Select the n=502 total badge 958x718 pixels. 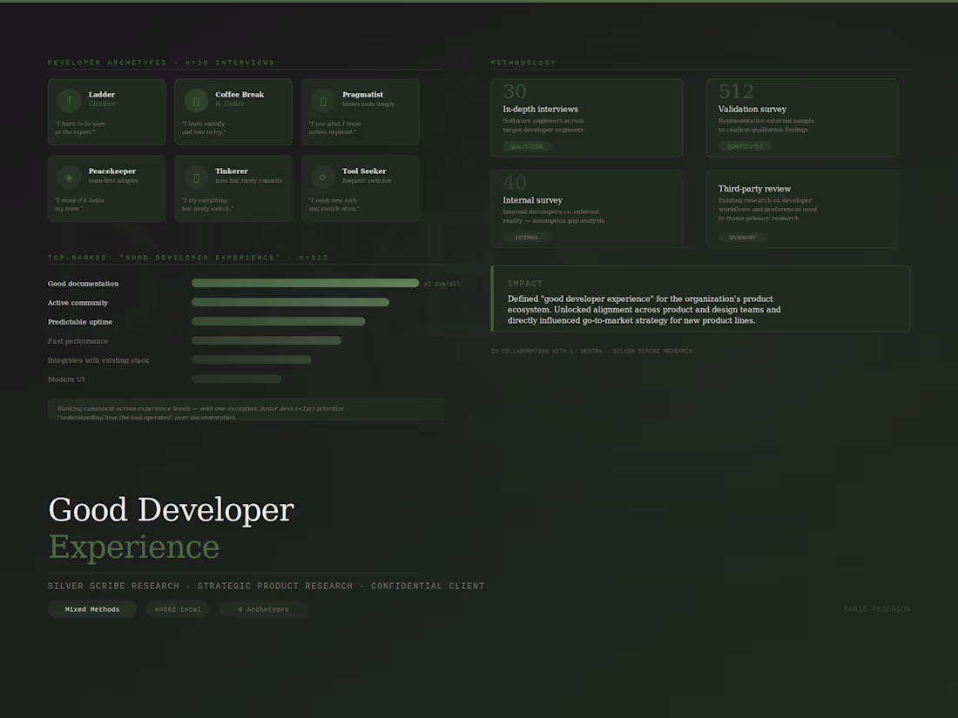tap(178, 609)
